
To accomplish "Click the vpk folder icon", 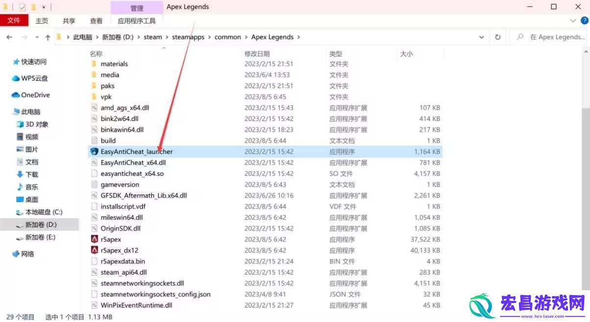I will point(94,97).
